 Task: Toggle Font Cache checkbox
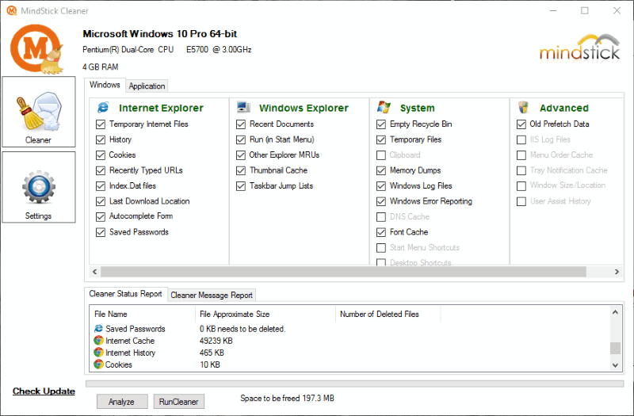pyautogui.click(x=381, y=232)
